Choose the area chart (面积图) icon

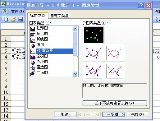click(x=33, y=57)
